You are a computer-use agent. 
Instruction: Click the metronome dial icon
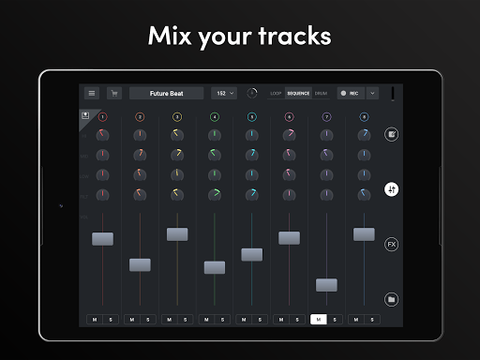point(252,93)
